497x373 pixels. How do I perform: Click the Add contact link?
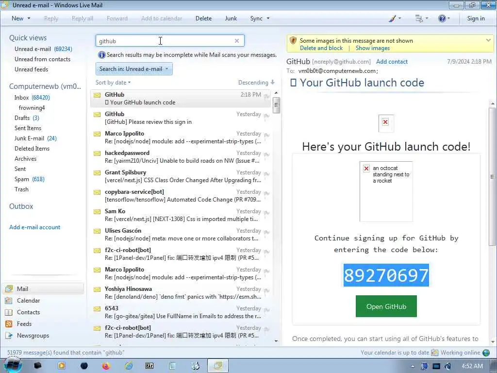click(x=392, y=62)
